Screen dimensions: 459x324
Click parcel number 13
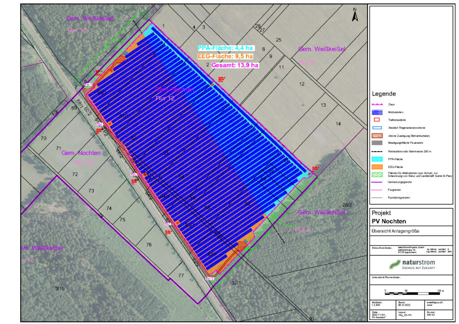coord(323,105)
